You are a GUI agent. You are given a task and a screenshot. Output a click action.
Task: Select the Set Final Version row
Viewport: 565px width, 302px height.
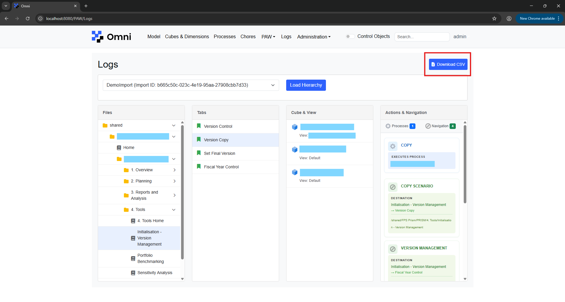236,153
